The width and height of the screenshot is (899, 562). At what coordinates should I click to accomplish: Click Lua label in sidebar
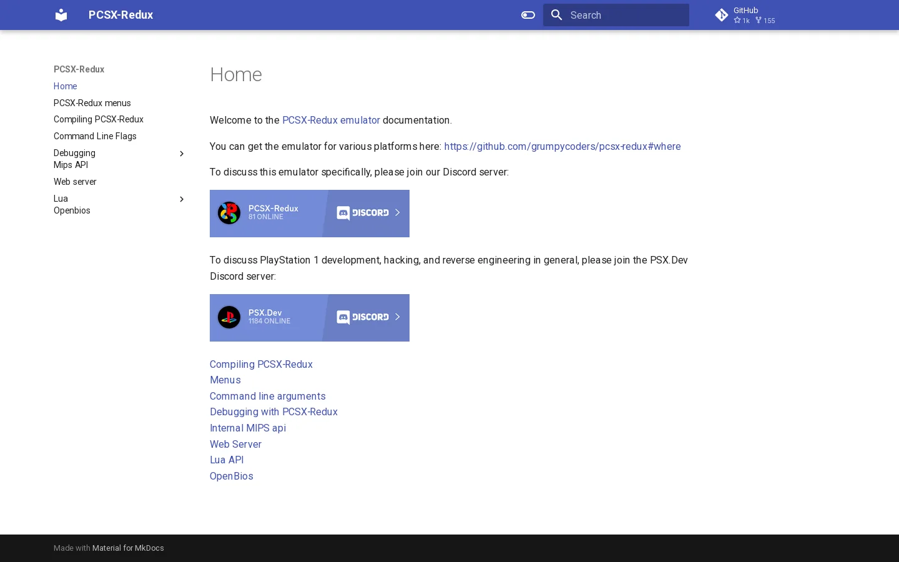(x=61, y=199)
